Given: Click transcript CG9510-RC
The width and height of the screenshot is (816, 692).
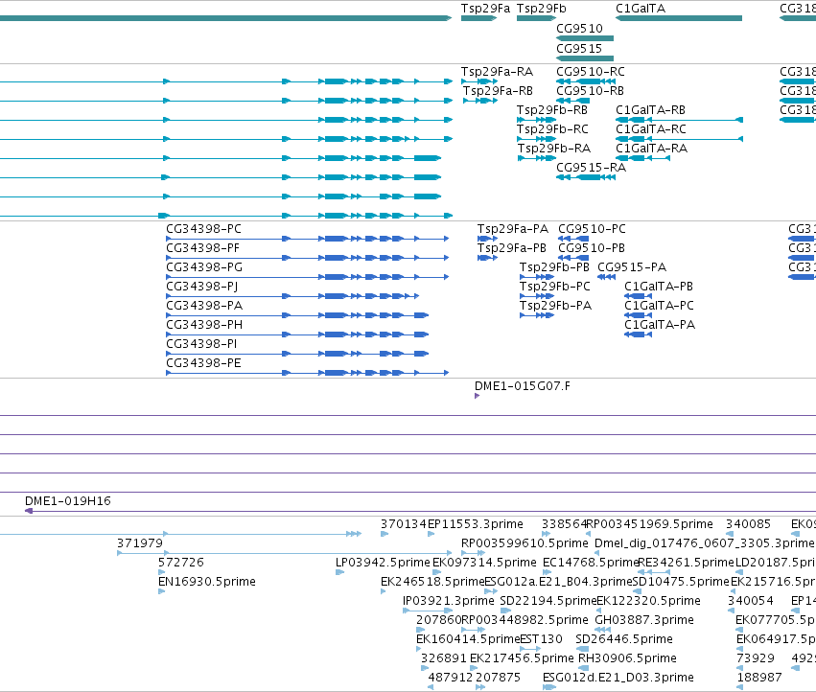Looking at the screenshot, I should [x=590, y=71].
